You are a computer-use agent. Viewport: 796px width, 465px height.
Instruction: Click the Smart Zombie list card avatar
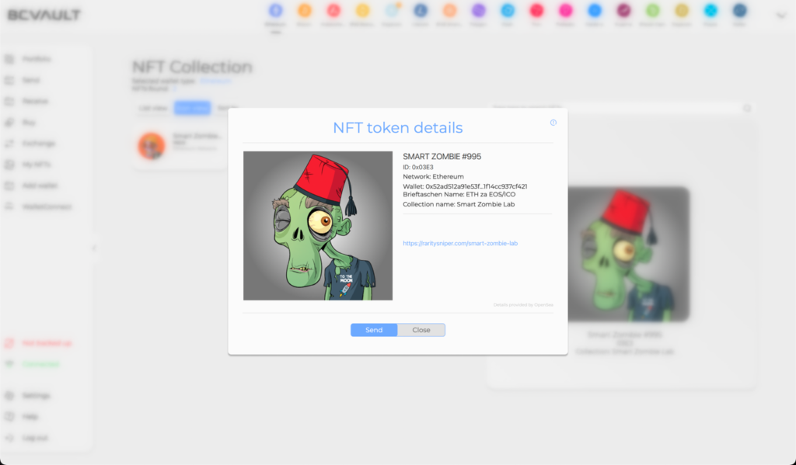tap(152, 146)
